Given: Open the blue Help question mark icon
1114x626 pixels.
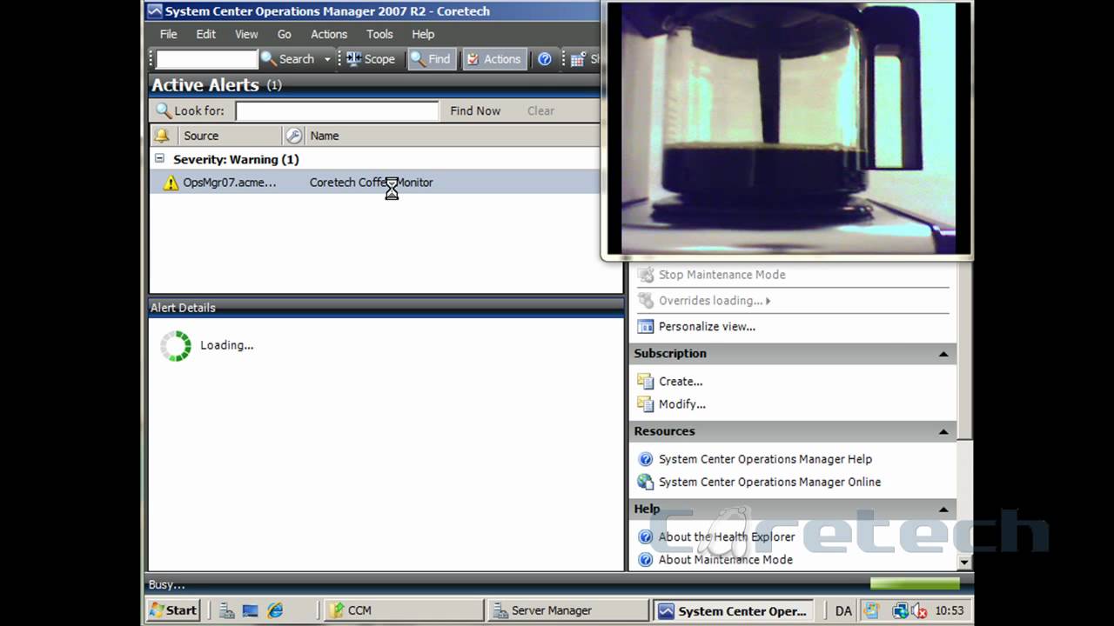Looking at the screenshot, I should tap(545, 59).
